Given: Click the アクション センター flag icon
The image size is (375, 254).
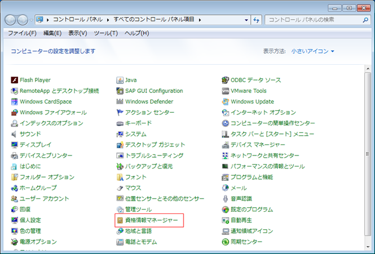Looking at the screenshot, I should coord(120,112).
